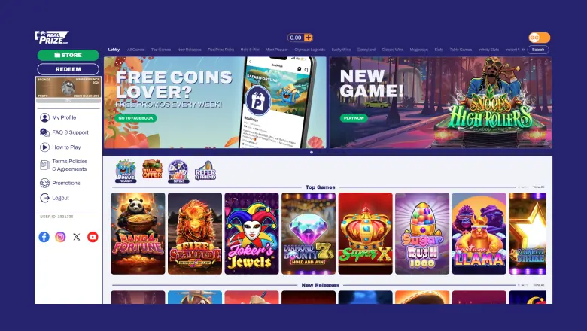
Task: Open the Refer a Friend icon
Action: [205, 171]
